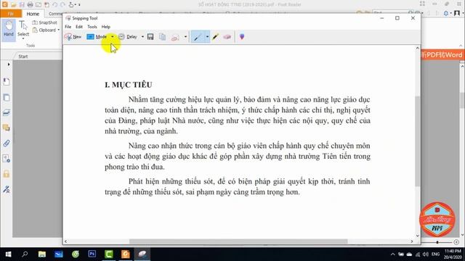
Task: Select the Pen tool in Snipping Tool
Action: 197,37
